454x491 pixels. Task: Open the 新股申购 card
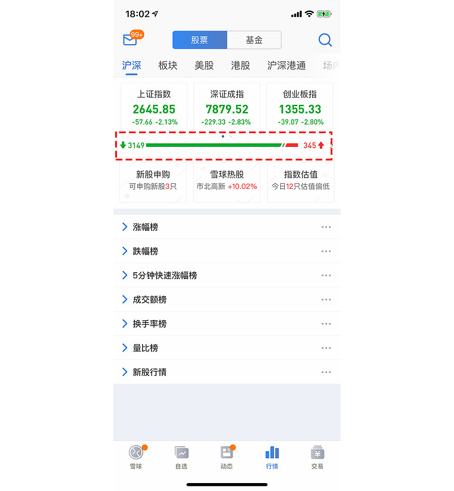pos(153,180)
